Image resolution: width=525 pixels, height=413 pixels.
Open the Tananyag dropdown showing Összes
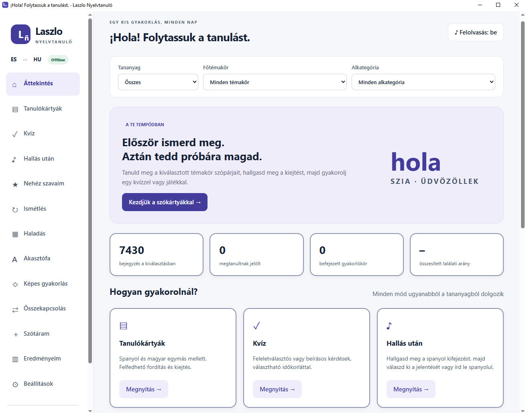click(x=158, y=82)
